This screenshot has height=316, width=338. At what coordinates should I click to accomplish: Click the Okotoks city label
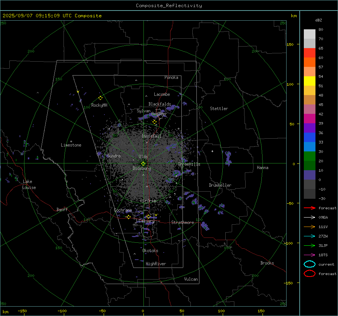coord(151,251)
